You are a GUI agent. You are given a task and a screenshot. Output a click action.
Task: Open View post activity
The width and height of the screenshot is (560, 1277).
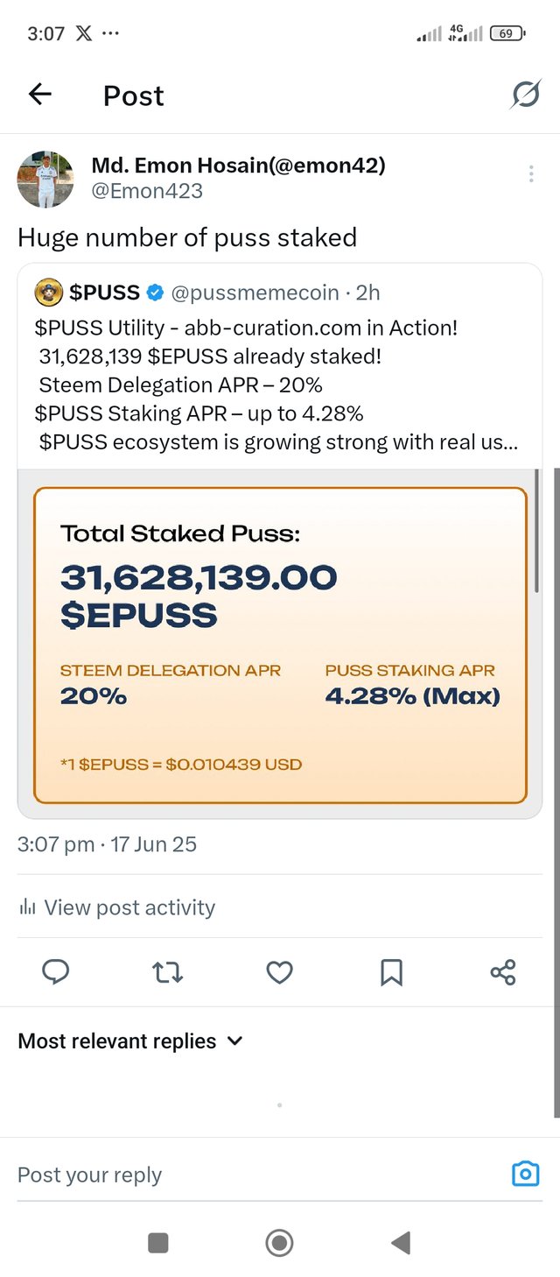click(x=116, y=907)
